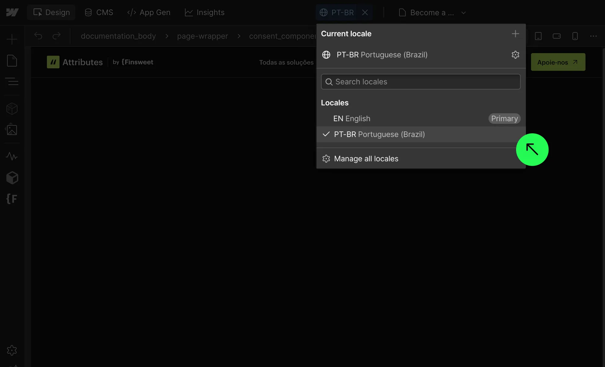Add a new locale with plus
The width and height of the screenshot is (605, 367).
(515, 34)
